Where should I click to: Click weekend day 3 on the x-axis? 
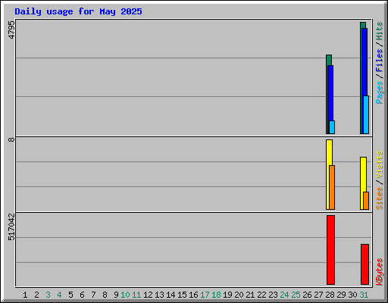click(x=48, y=295)
